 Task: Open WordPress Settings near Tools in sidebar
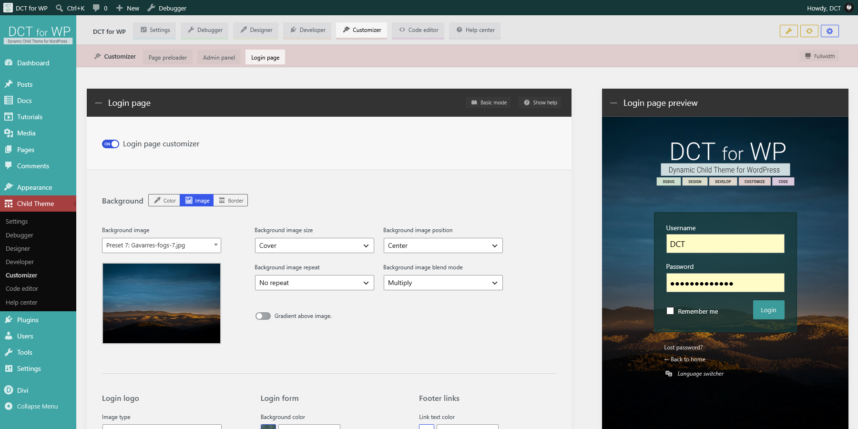(x=38, y=368)
